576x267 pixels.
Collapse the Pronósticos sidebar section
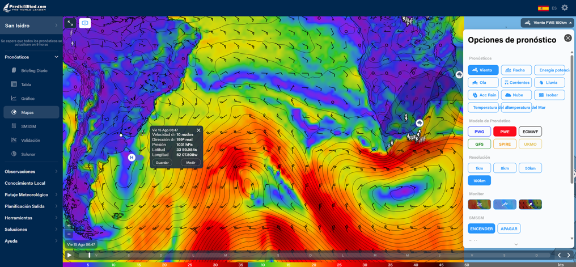tap(56, 57)
